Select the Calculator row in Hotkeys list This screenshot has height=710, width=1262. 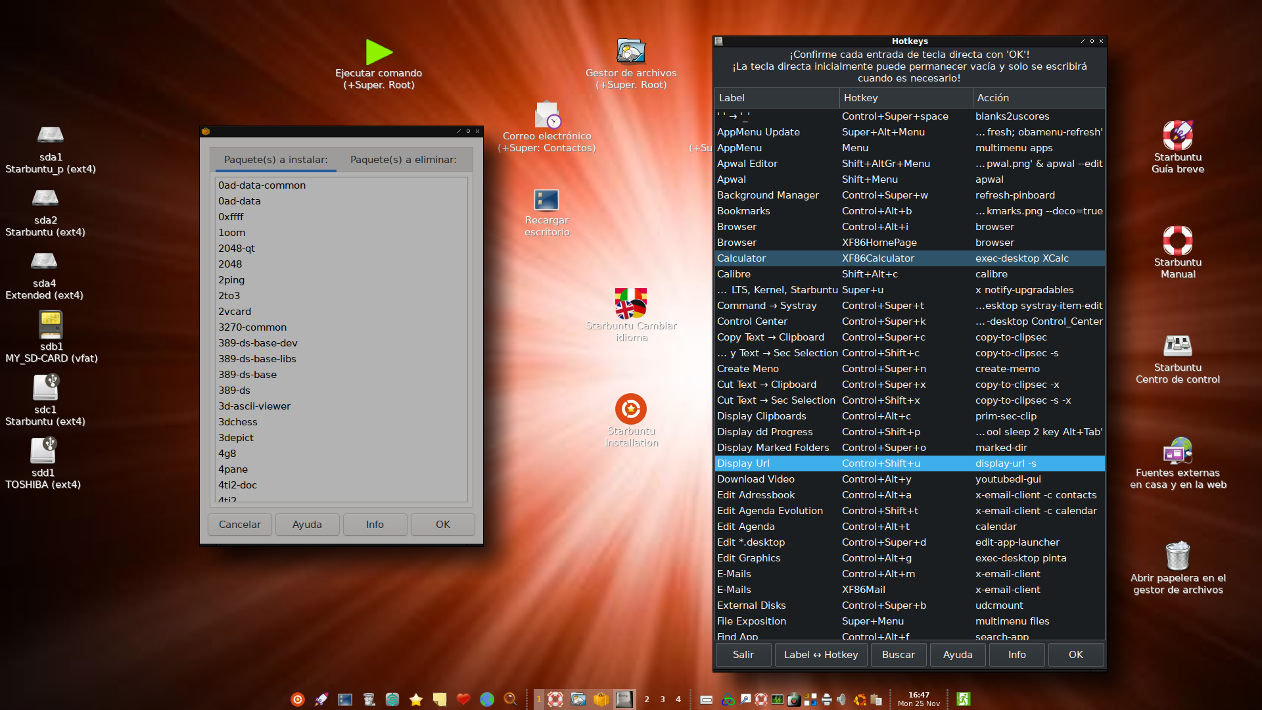coord(910,258)
